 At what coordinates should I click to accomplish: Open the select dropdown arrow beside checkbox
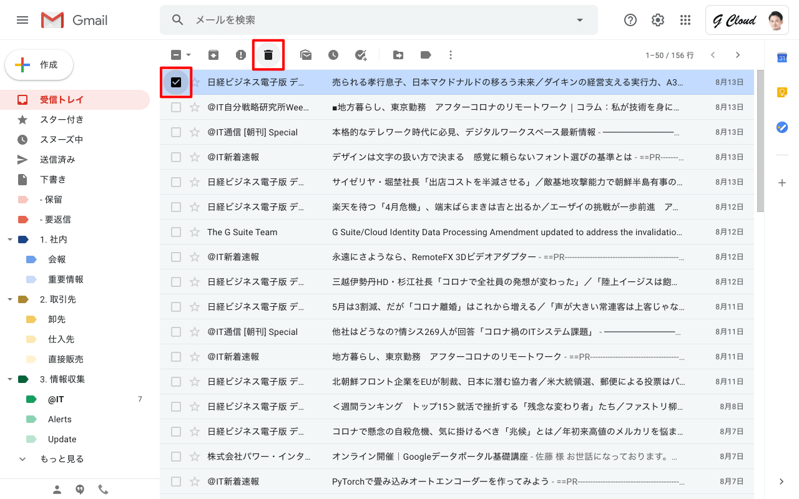189,55
